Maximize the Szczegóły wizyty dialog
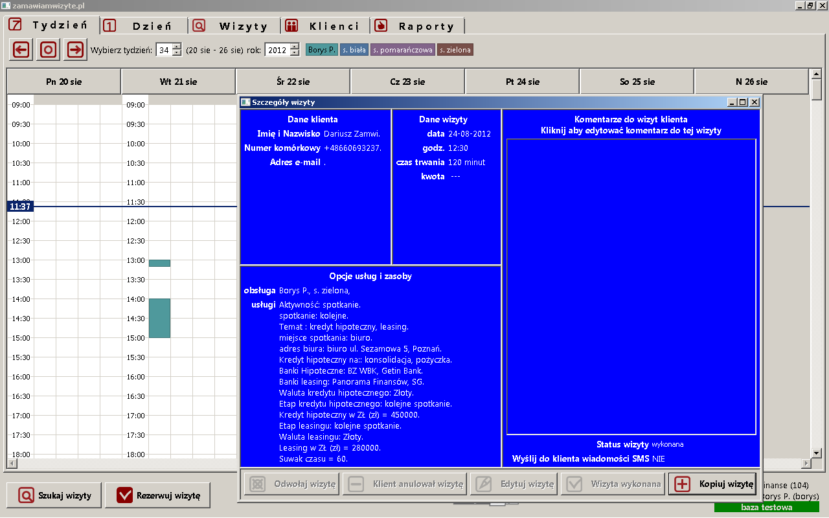Image resolution: width=829 pixels, height=518 pixels. coord(743,102)
